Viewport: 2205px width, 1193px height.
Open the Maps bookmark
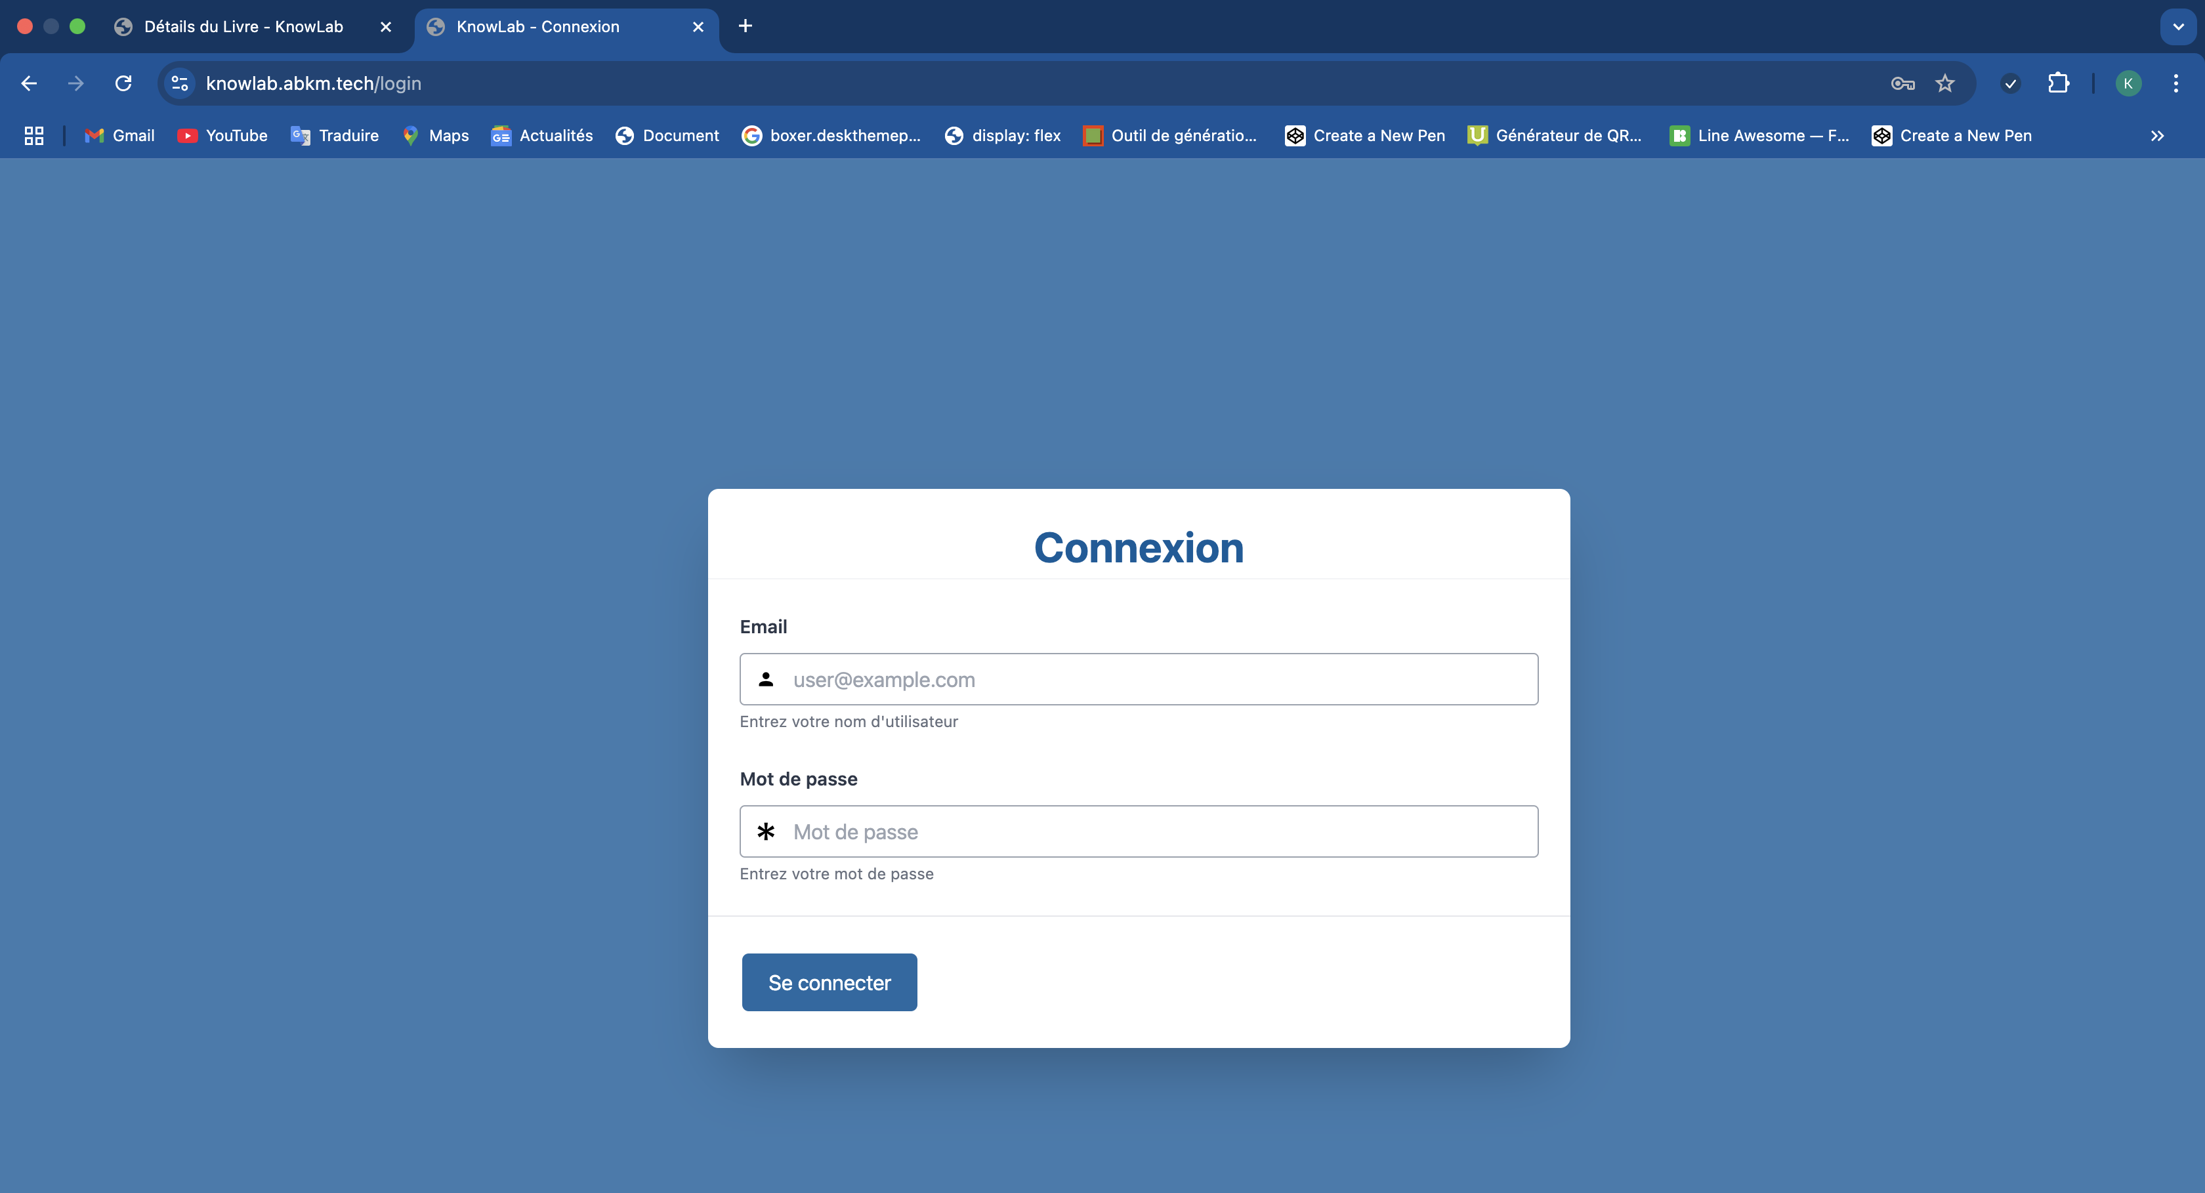coord(436,135)
